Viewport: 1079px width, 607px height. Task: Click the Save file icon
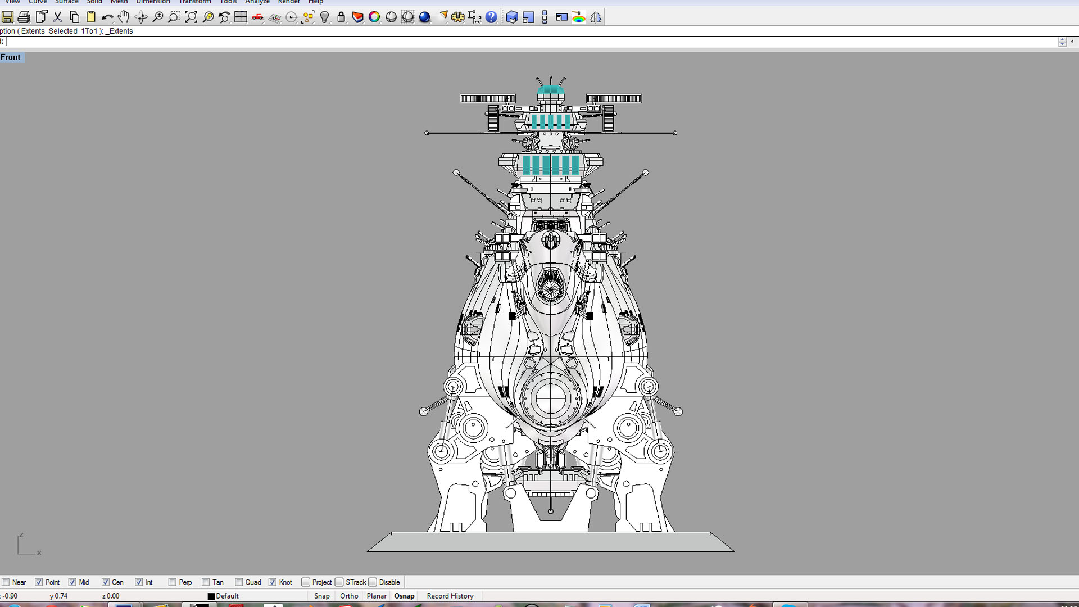point(8,17)
